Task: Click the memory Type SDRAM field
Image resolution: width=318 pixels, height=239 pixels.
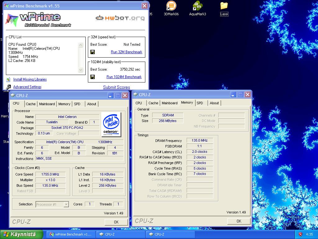Action: (168, 115)
